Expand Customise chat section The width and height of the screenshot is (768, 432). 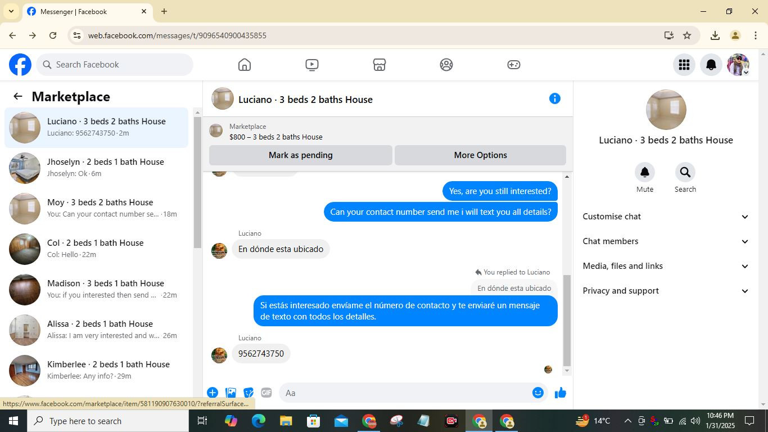pos(666,217)
